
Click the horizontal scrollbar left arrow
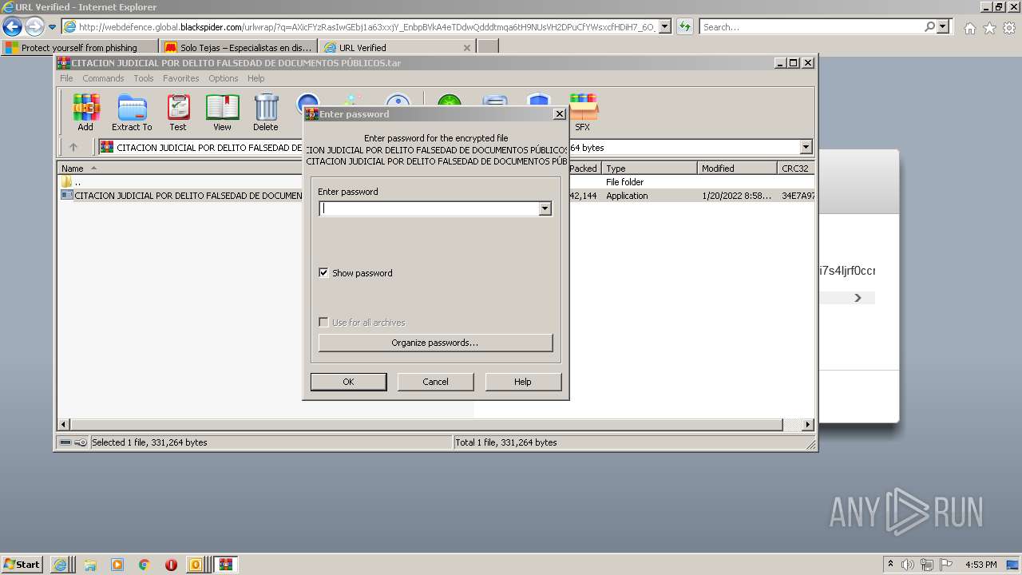65,425
